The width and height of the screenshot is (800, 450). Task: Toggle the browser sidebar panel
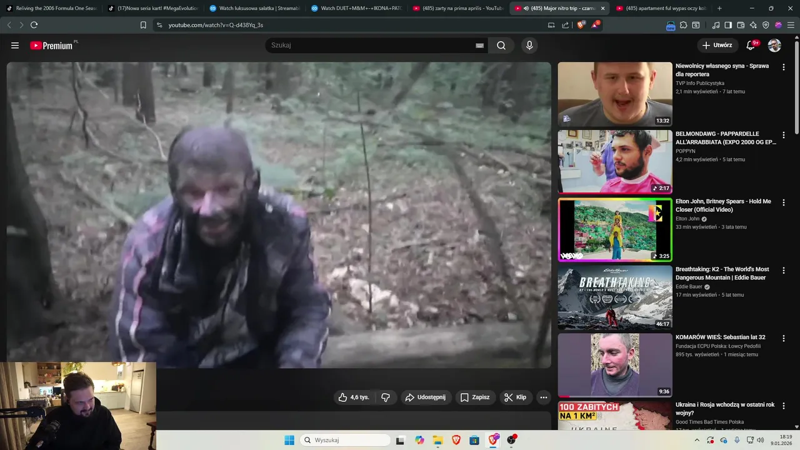pyautogui.click(x=728, y=25)
